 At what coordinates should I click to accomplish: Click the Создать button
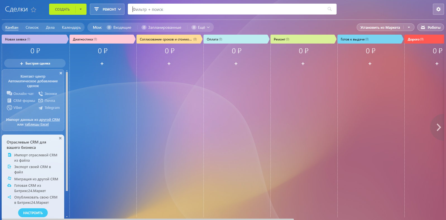click(x=62, y=9)
